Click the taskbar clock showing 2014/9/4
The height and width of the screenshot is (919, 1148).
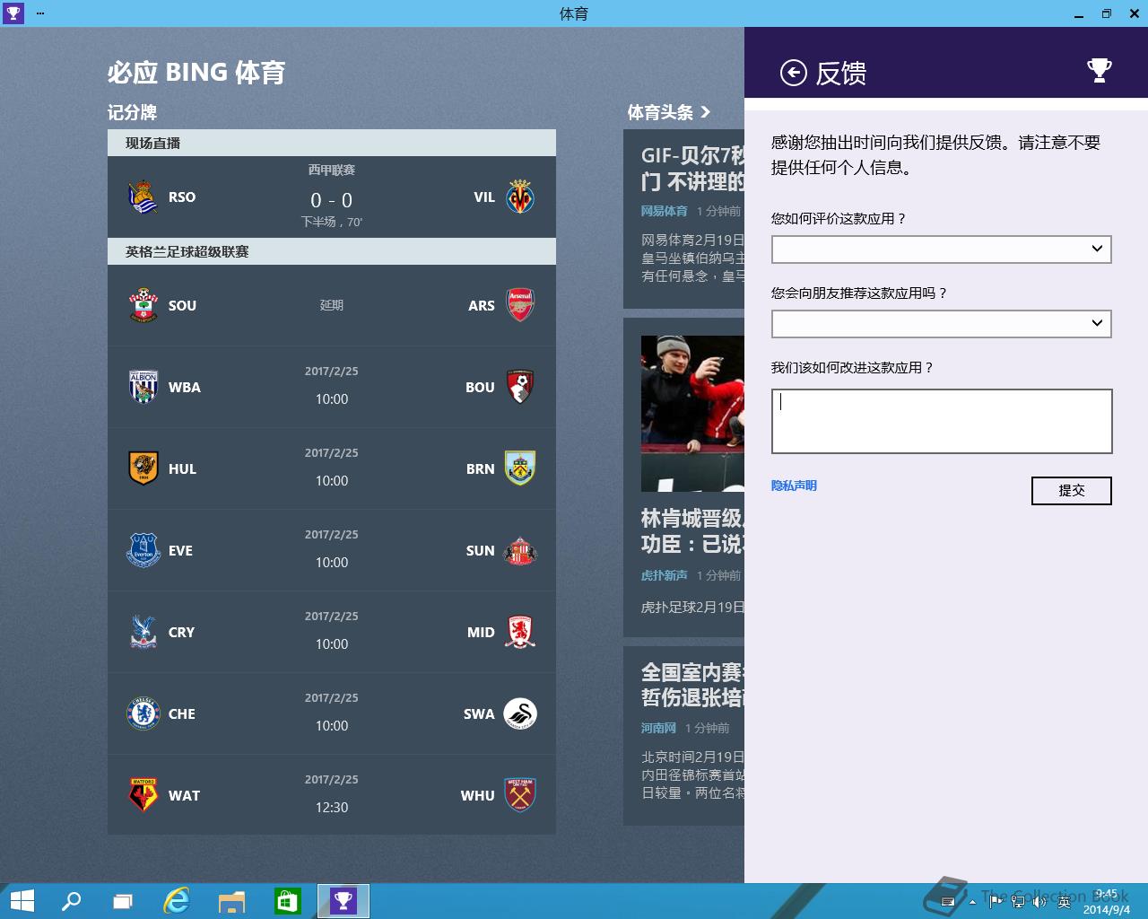tap(1107, 902)
